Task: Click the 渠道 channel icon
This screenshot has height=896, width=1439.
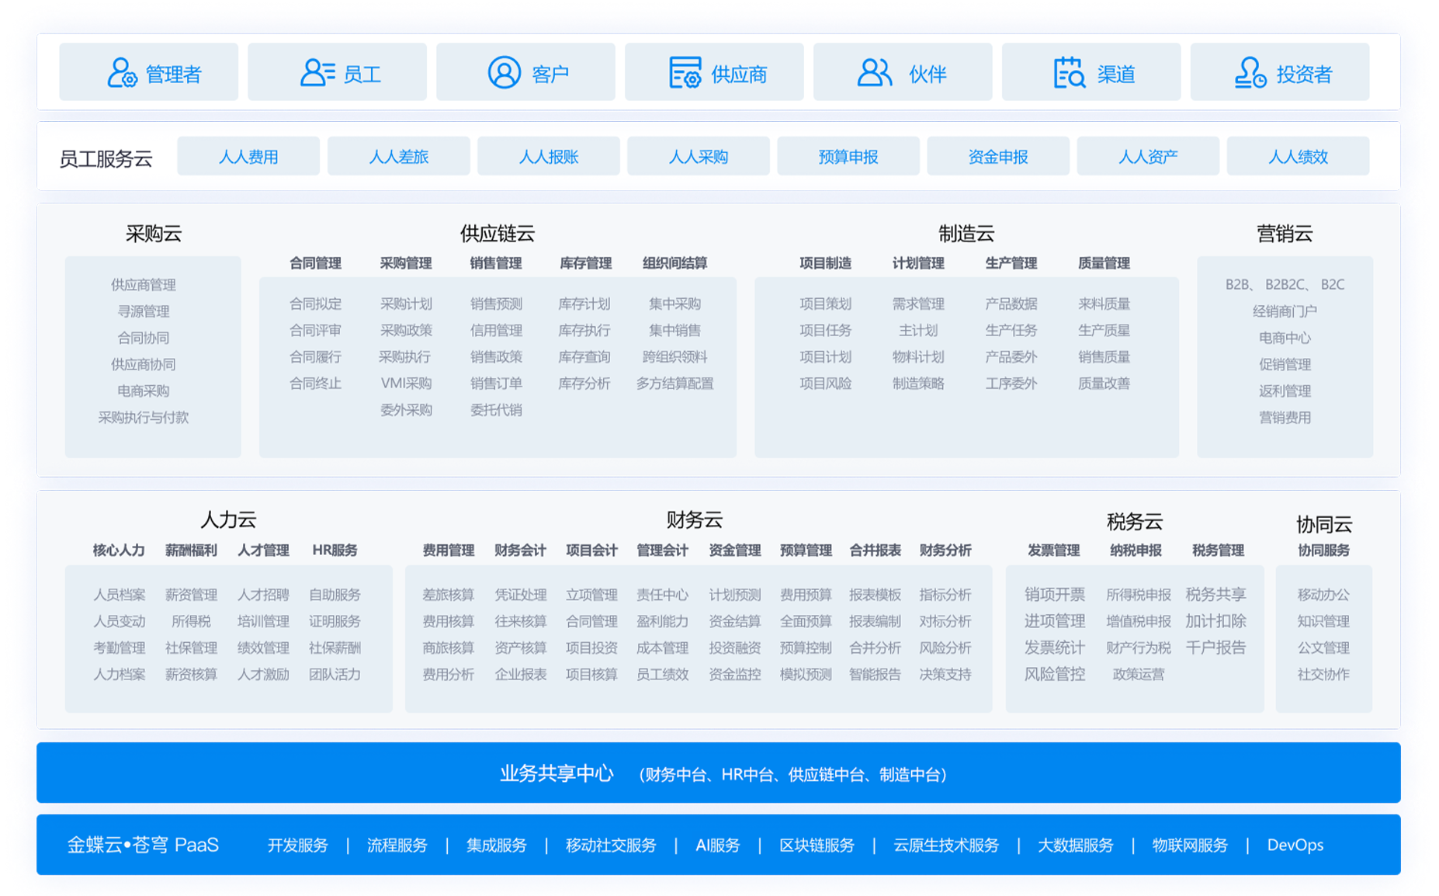Action: click(x=1069, y=73)
